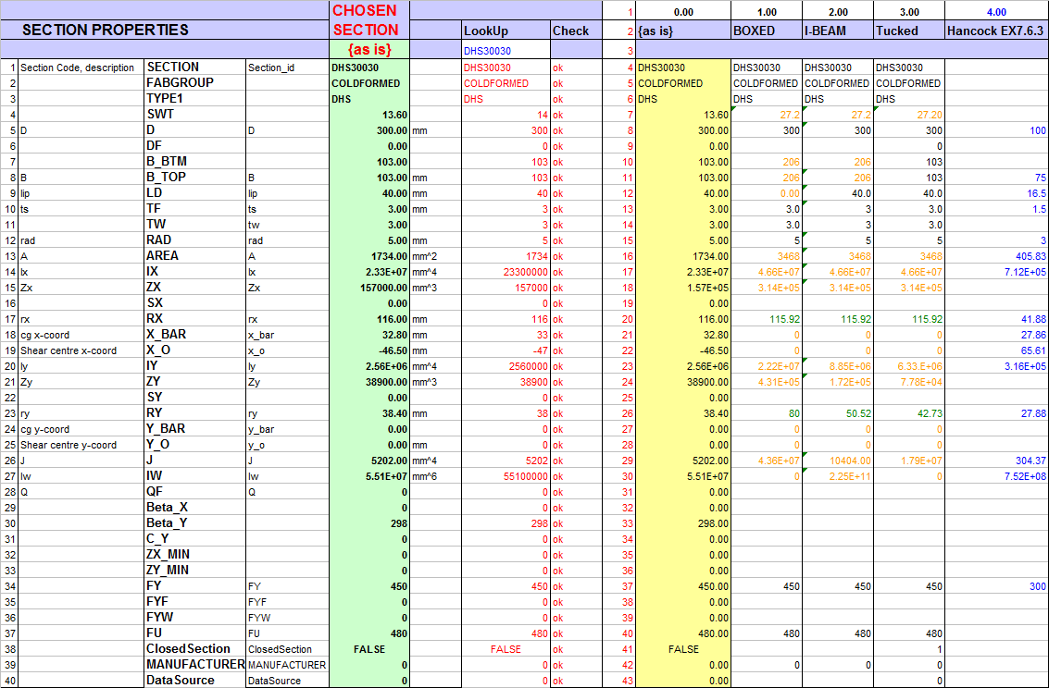Click the AREA label cell

[x=195, y=256]
